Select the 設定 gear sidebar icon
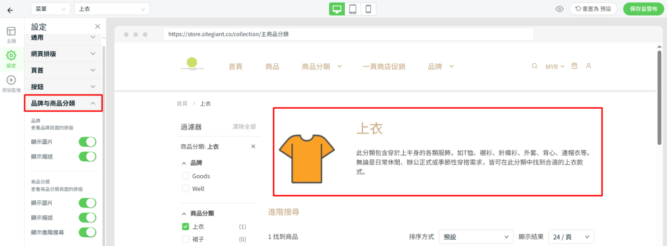 pos(11,59)
